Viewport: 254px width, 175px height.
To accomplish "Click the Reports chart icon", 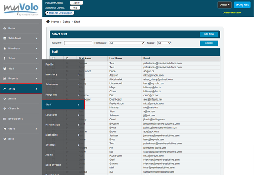I will [4, 79].
